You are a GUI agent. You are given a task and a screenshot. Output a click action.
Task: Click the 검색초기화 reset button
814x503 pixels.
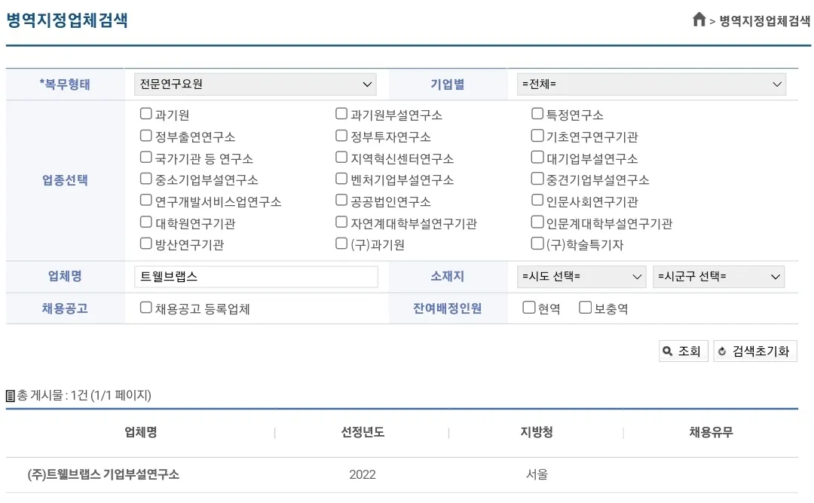coord(754,351)
